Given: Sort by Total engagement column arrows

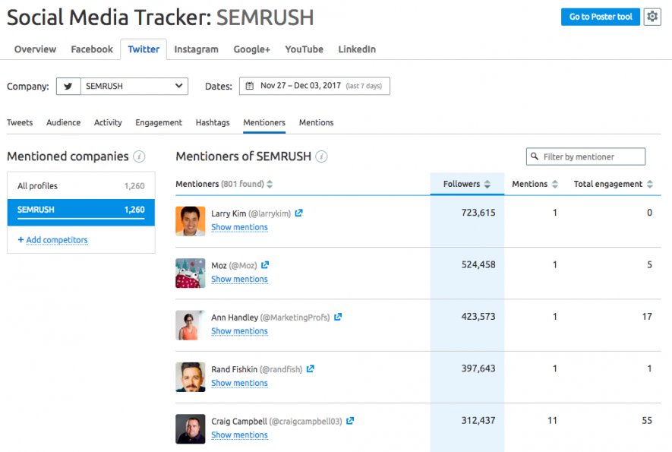Looking at the screenshot, I should 650,184.
